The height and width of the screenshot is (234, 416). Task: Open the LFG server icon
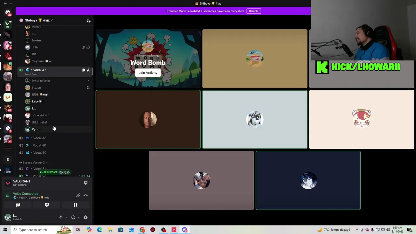[x=8, y=24]
